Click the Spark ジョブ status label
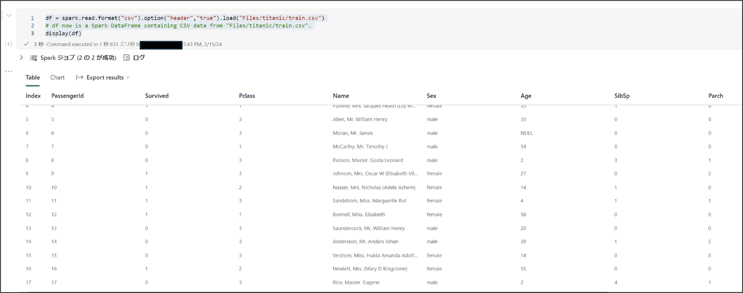 78,58
